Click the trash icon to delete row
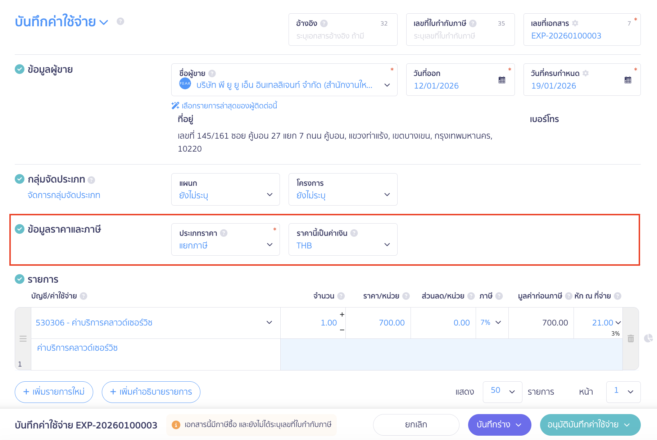Image resolution: width=657 pixels, height=440 pixels. click(630, 338)
